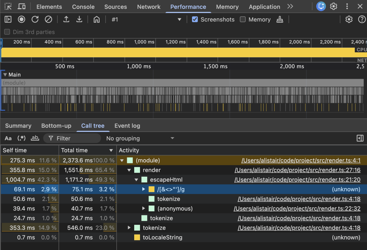
Task: Open the recording selector #1 dropdown
Action: point(146,19)
